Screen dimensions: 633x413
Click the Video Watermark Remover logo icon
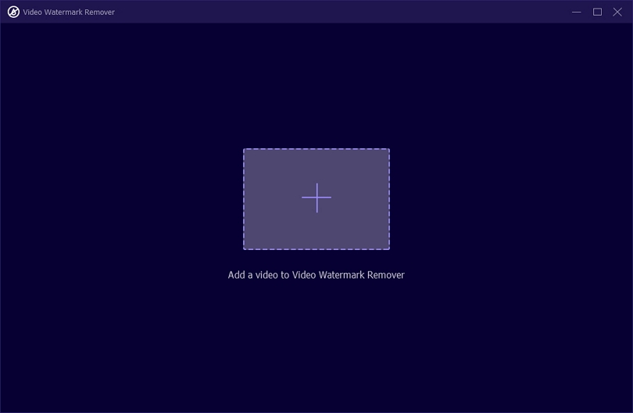13,12
